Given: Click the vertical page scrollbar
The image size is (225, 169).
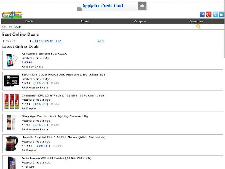Looking at the screenshot, I should click(224, 29).
